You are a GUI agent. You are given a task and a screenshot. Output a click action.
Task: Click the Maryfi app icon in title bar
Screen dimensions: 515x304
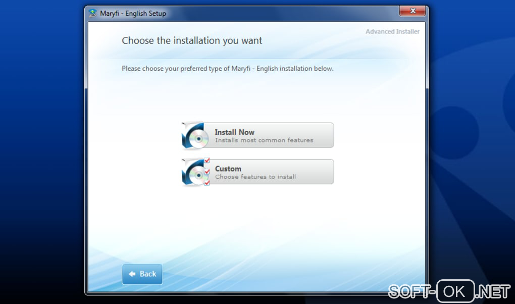point(93,13)
